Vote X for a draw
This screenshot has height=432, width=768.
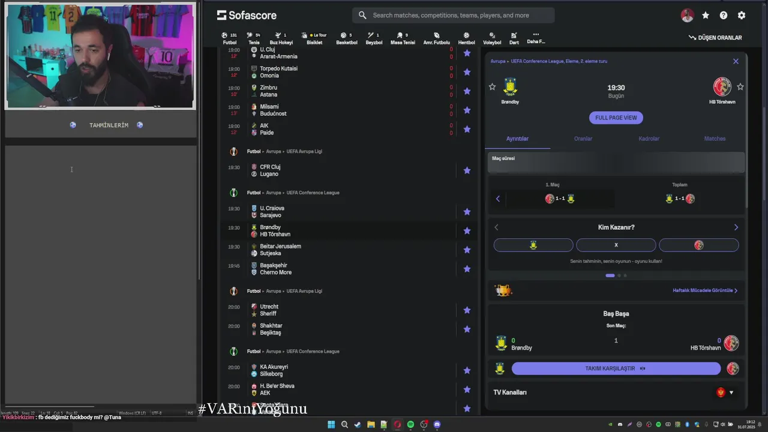coord(616,245)
